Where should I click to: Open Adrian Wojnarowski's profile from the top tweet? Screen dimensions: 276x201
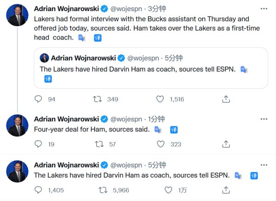pyautogui.click(x=66, y=8)
